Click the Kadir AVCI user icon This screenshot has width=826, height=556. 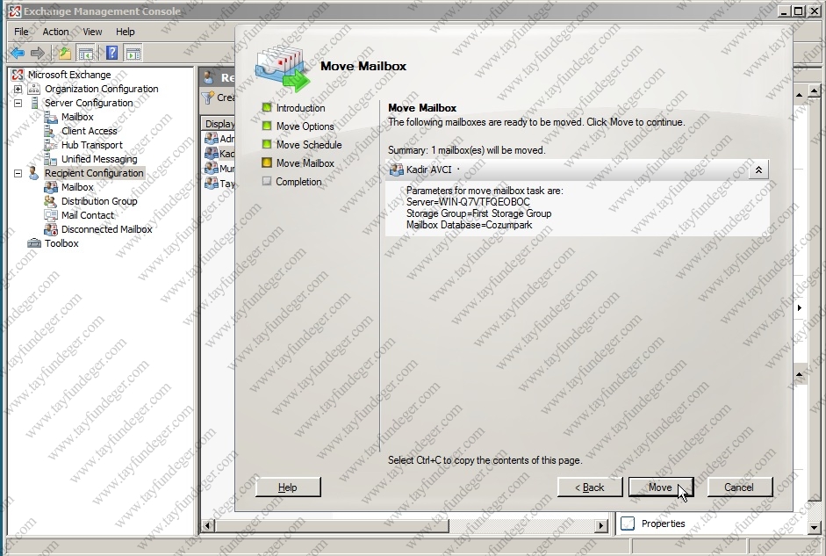click(396, 170)
